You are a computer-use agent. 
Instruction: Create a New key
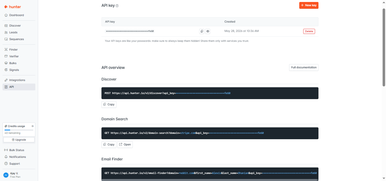pyautogui.click(x=309, y=5)
